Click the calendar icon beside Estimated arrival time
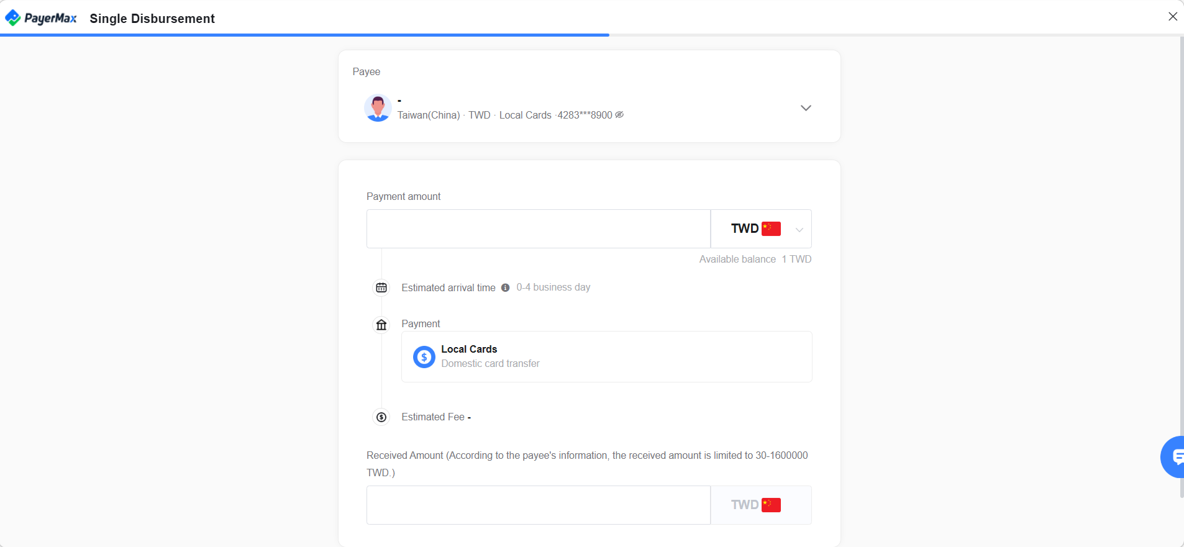The height and width of the screenshot is (547, 1184). (381, 287)
